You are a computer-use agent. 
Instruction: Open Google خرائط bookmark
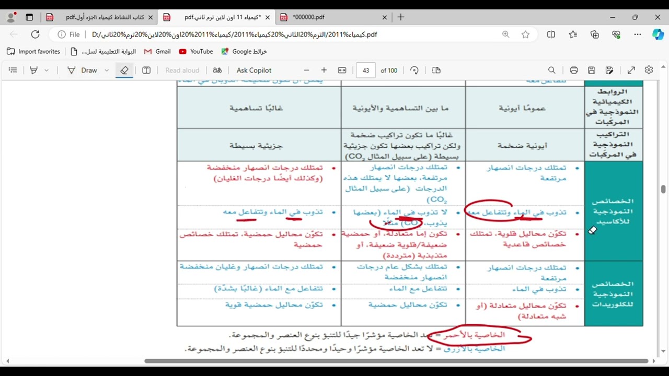coord(244,52)
